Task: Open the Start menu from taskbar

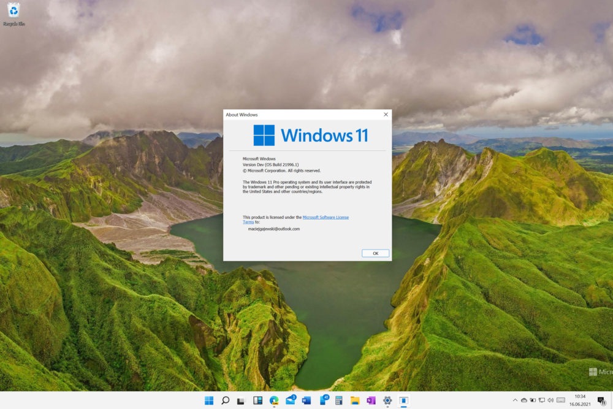Action: [x=209, y=400]
